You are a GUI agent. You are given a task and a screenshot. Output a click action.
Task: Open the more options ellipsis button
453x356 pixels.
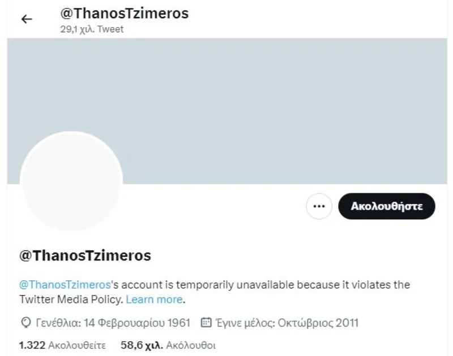pyautogui.click(x=319, y=206)
